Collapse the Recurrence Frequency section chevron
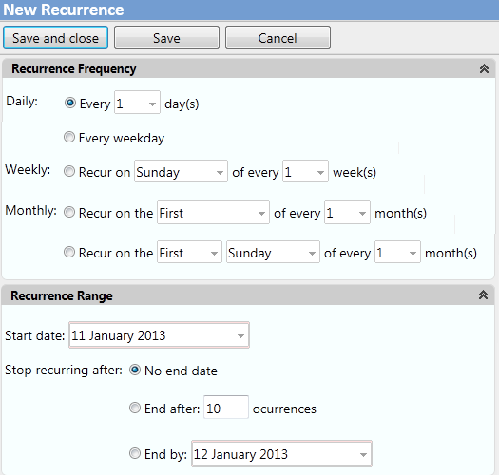499x475 pixels. click(484, 68)
